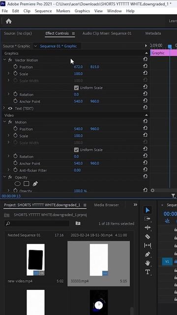The image size is (177, 315).
Task: Click the timecode 00:00:09:13
Action: tap(11, 196)
